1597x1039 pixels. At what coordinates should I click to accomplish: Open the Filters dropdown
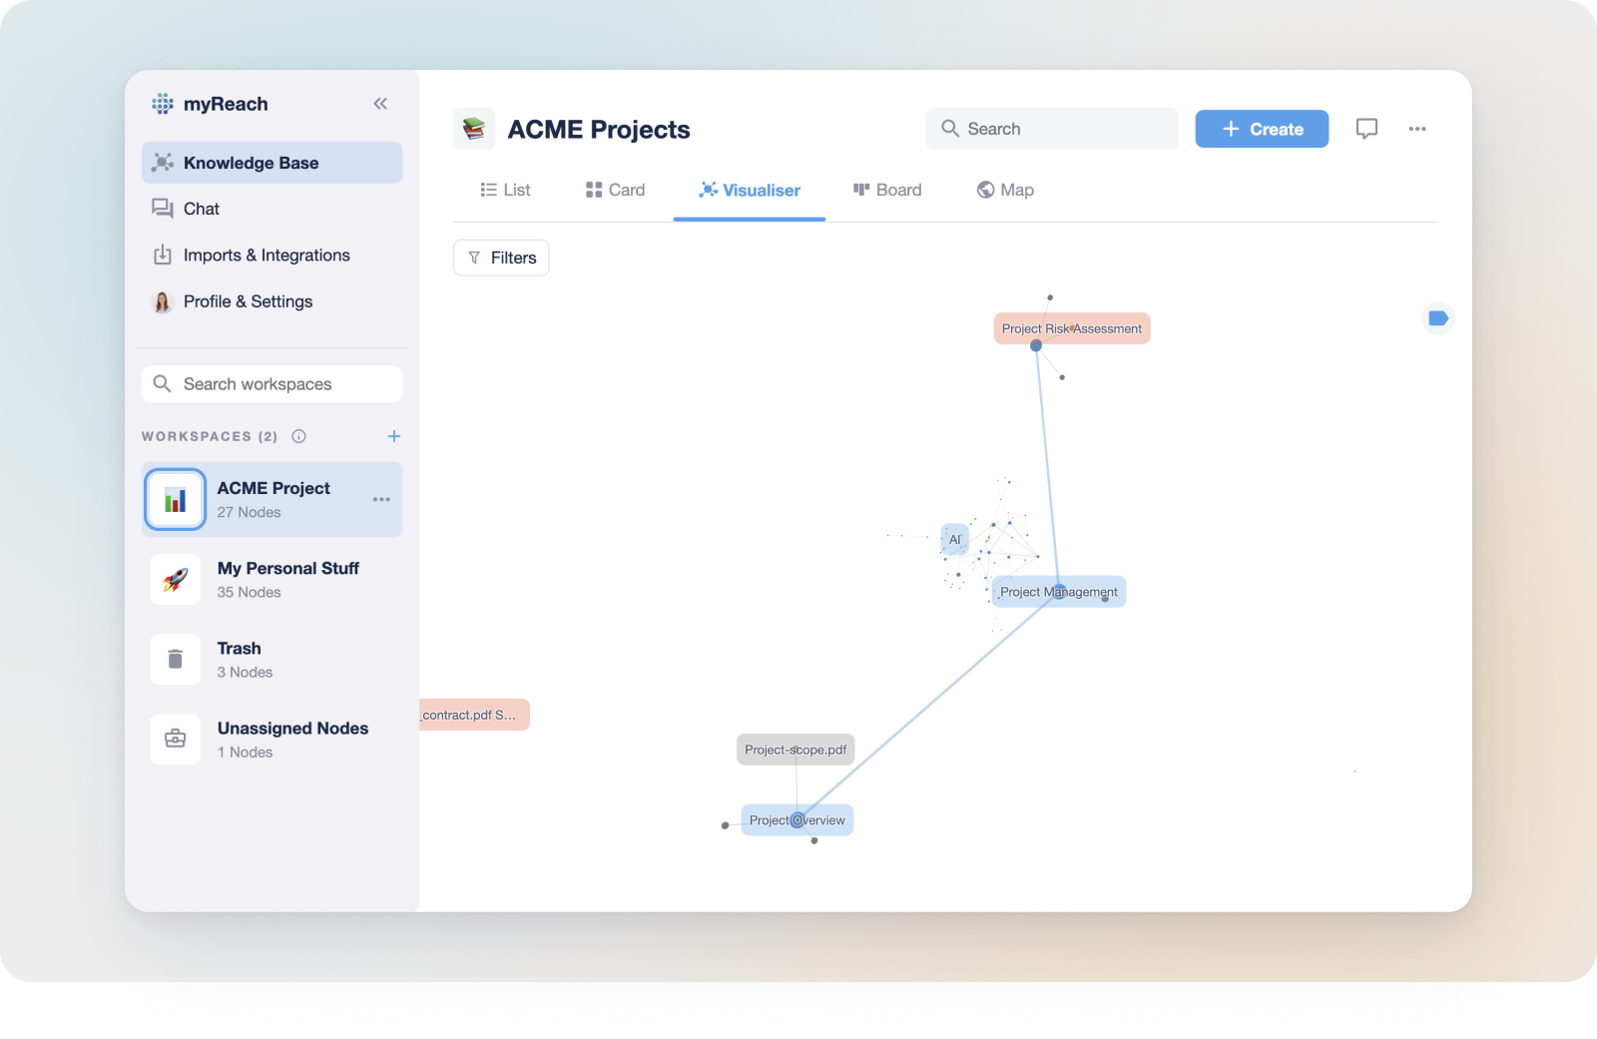[x=501, y=258]
